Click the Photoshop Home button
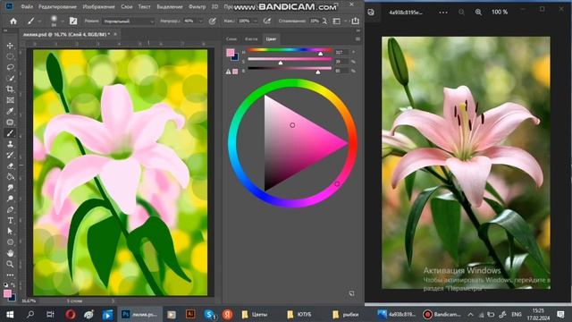The width and height of the screenshot is (572, 322). point(13,21)
